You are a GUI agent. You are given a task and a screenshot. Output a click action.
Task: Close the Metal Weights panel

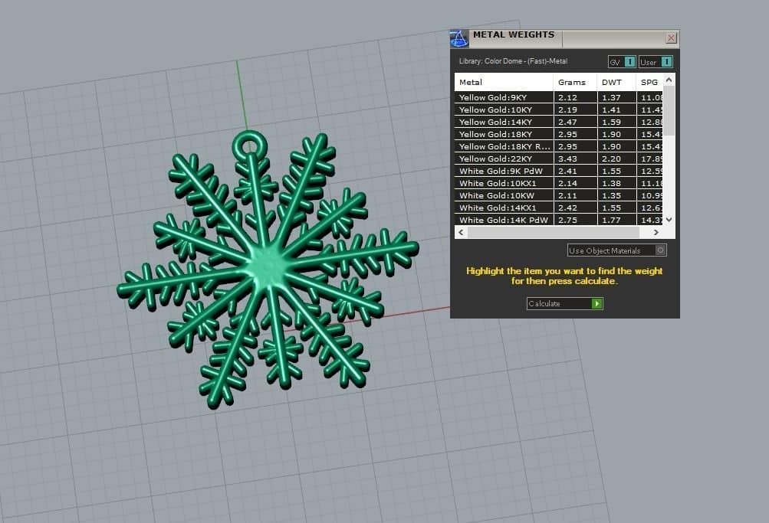pos(671,38)
